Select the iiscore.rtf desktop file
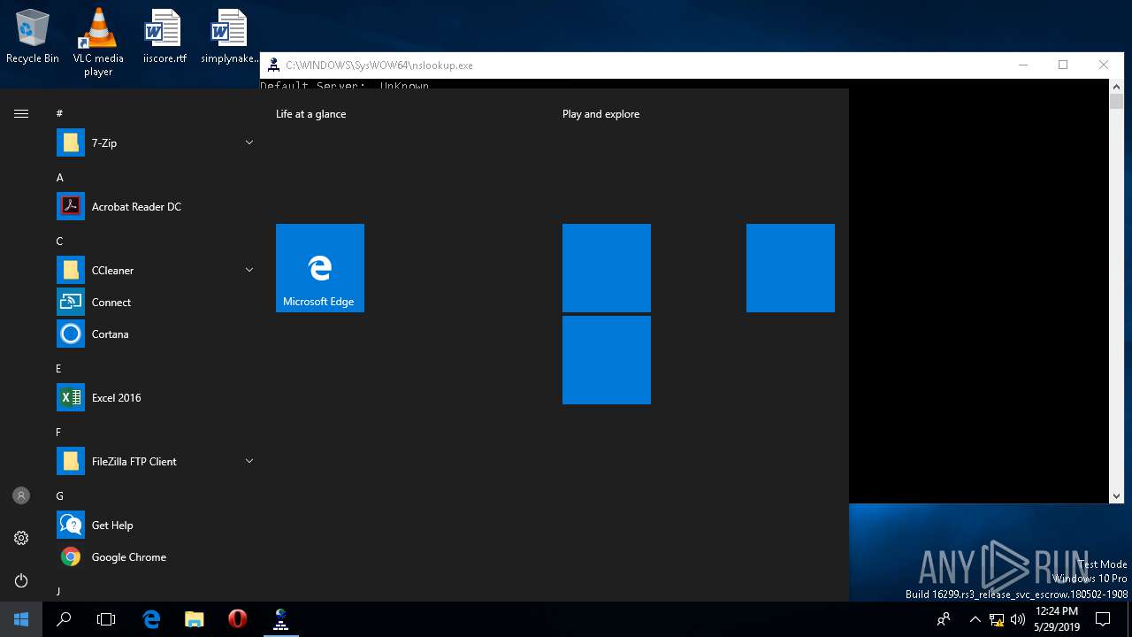This screenshot has height=637, width=1132. 164,37
